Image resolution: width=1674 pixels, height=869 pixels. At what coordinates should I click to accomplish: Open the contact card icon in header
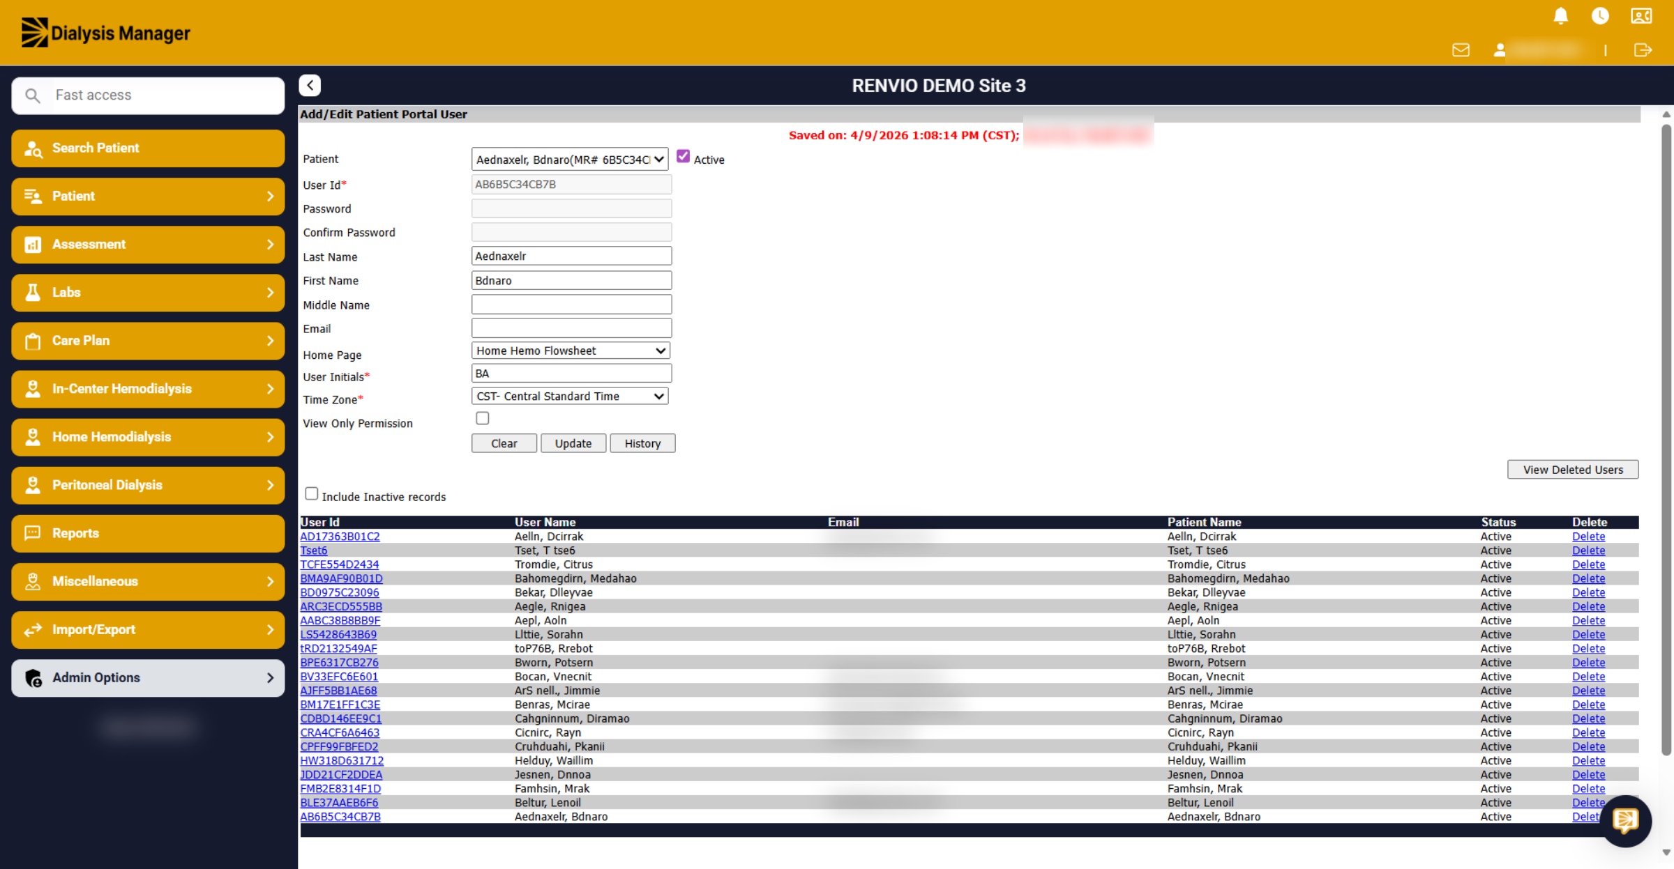1641,16
